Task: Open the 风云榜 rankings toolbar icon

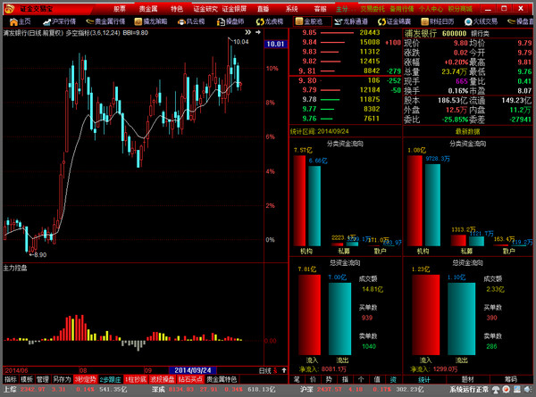Action: [191, 21]
